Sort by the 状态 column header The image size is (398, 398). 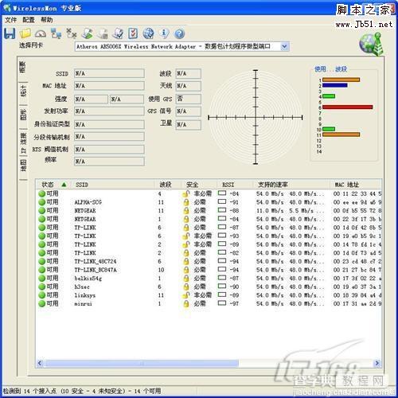[53, 185]
